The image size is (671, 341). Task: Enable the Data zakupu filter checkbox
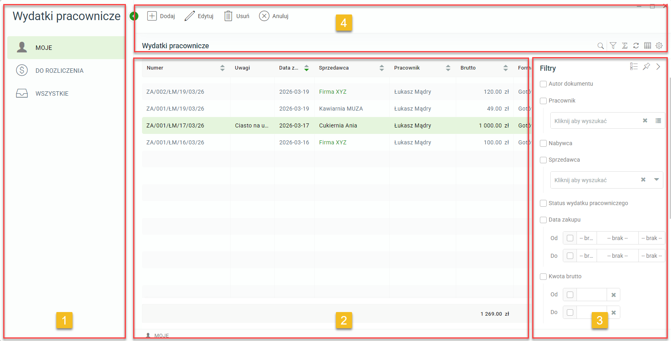click(x=543, y=220)
